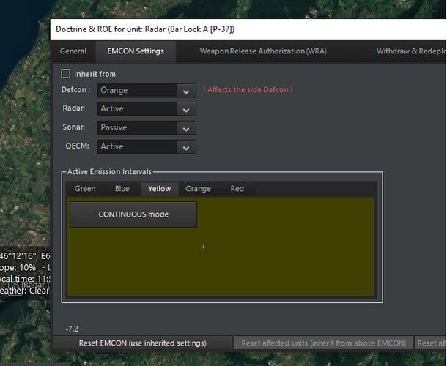The width and height of the screenshot is (447, 366).
Task: Select the Yellow emission interval tab
Action: coord(160,189)
